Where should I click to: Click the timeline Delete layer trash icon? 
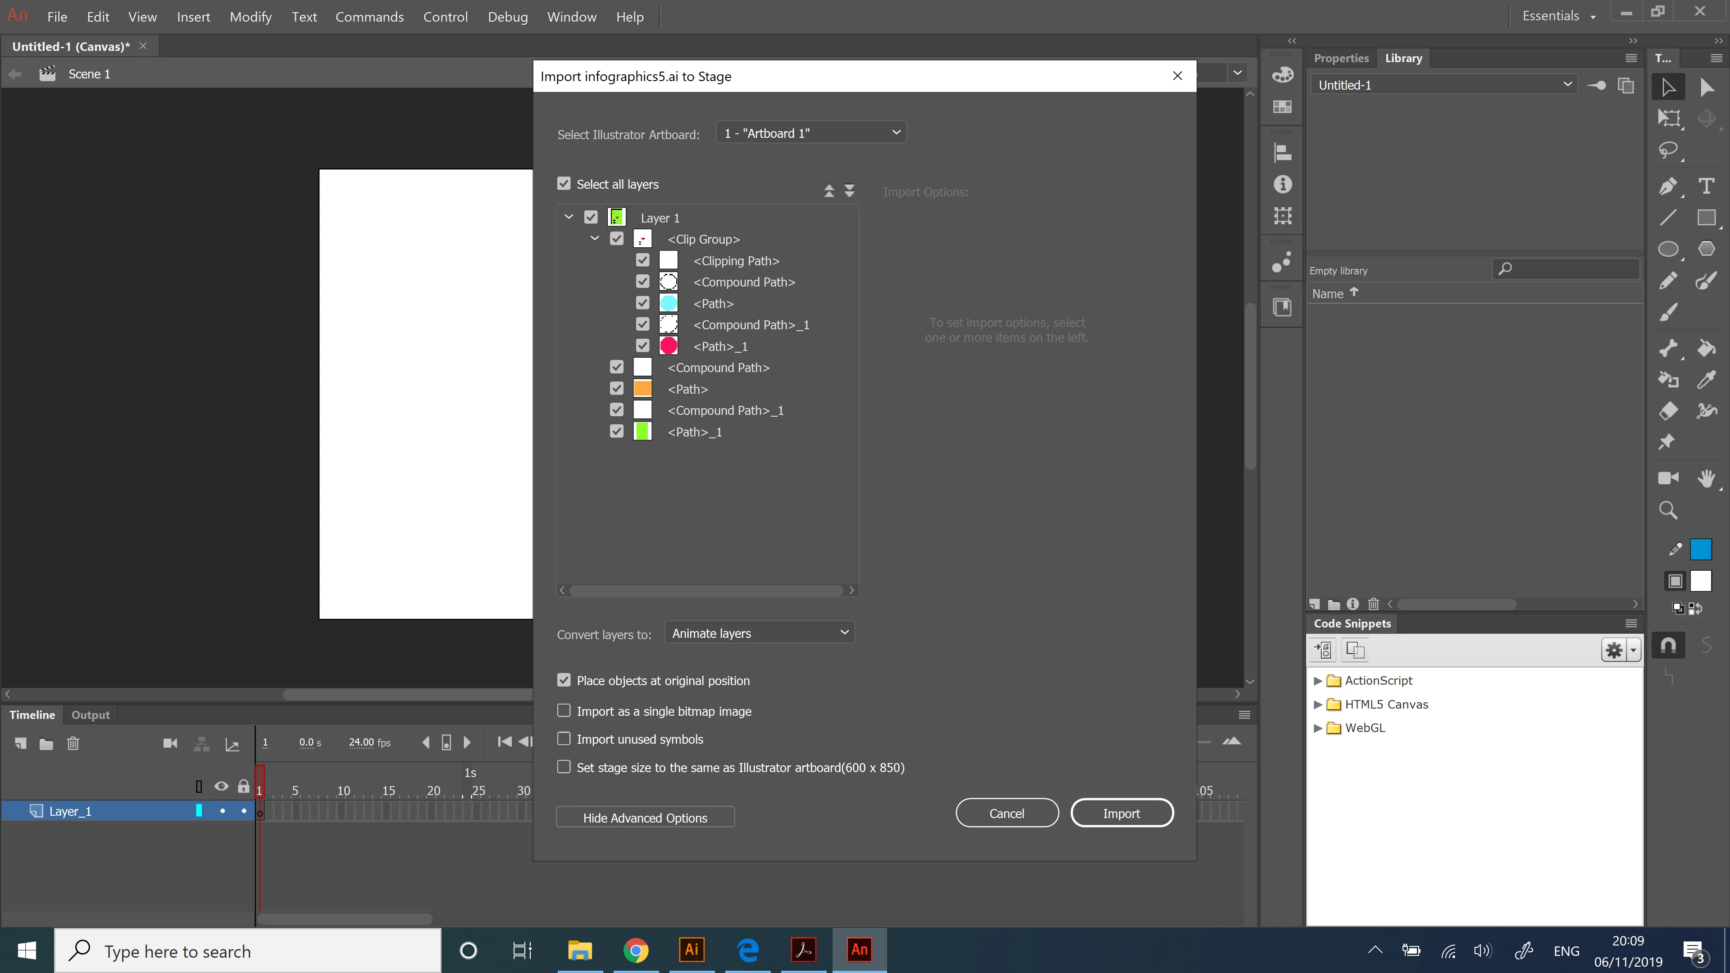click(x=73, y=743)
